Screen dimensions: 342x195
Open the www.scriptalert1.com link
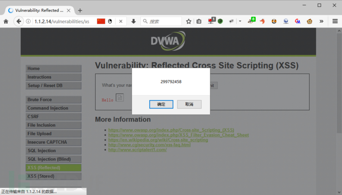tap(137, 150)
